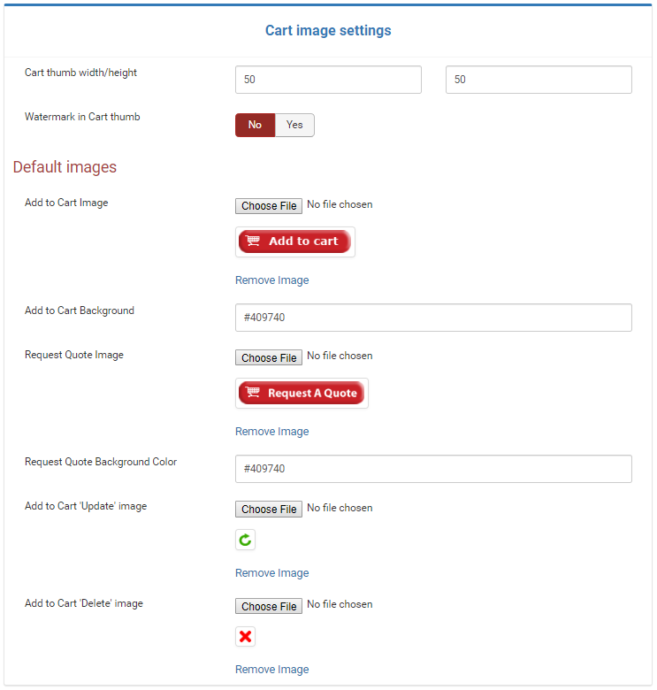Viewport: 657px width, 690px height.
Task: Click the 'Add to Cart Image' label
Action: click(66, 203)
